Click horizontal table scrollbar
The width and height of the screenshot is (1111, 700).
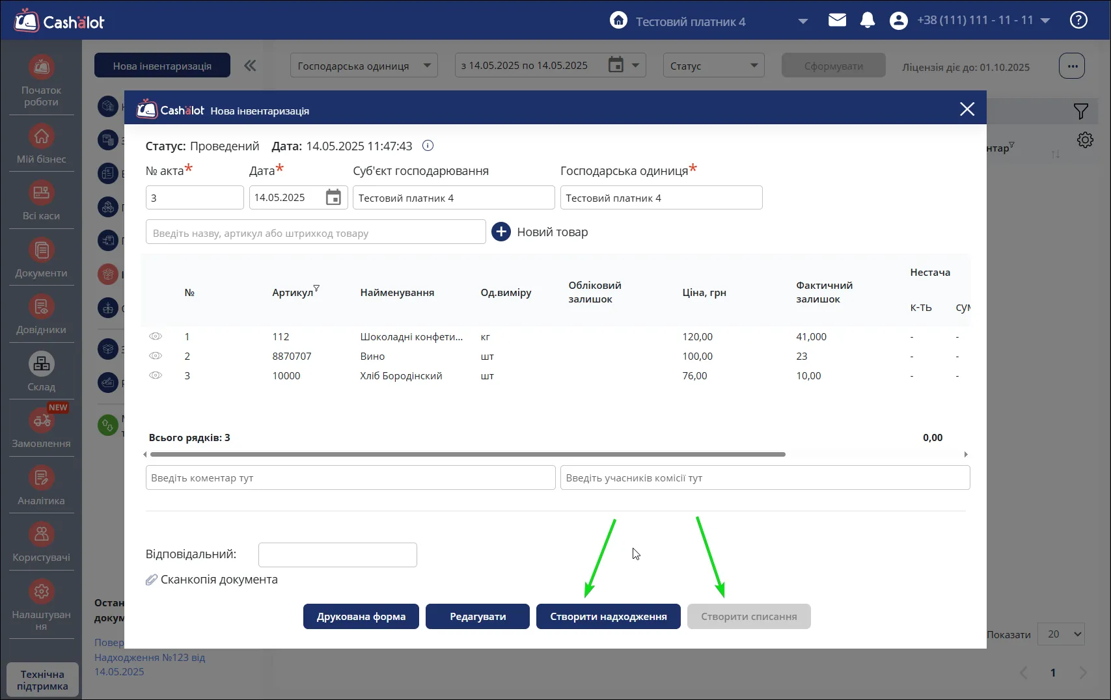(467, 454)
